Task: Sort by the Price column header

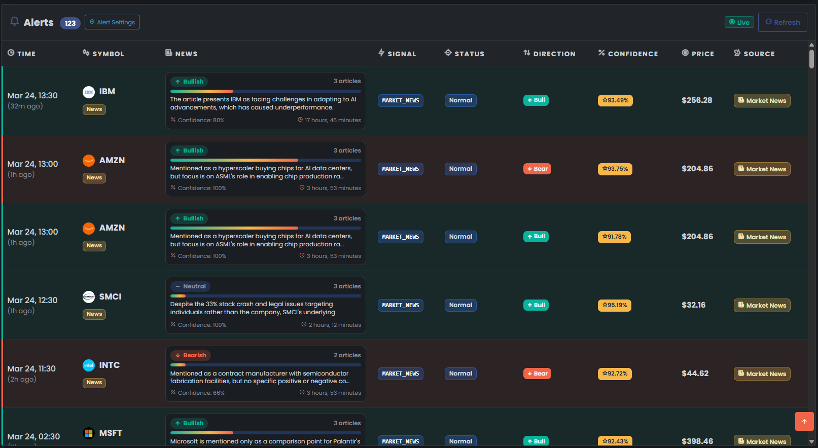Action: click(698, 54)
